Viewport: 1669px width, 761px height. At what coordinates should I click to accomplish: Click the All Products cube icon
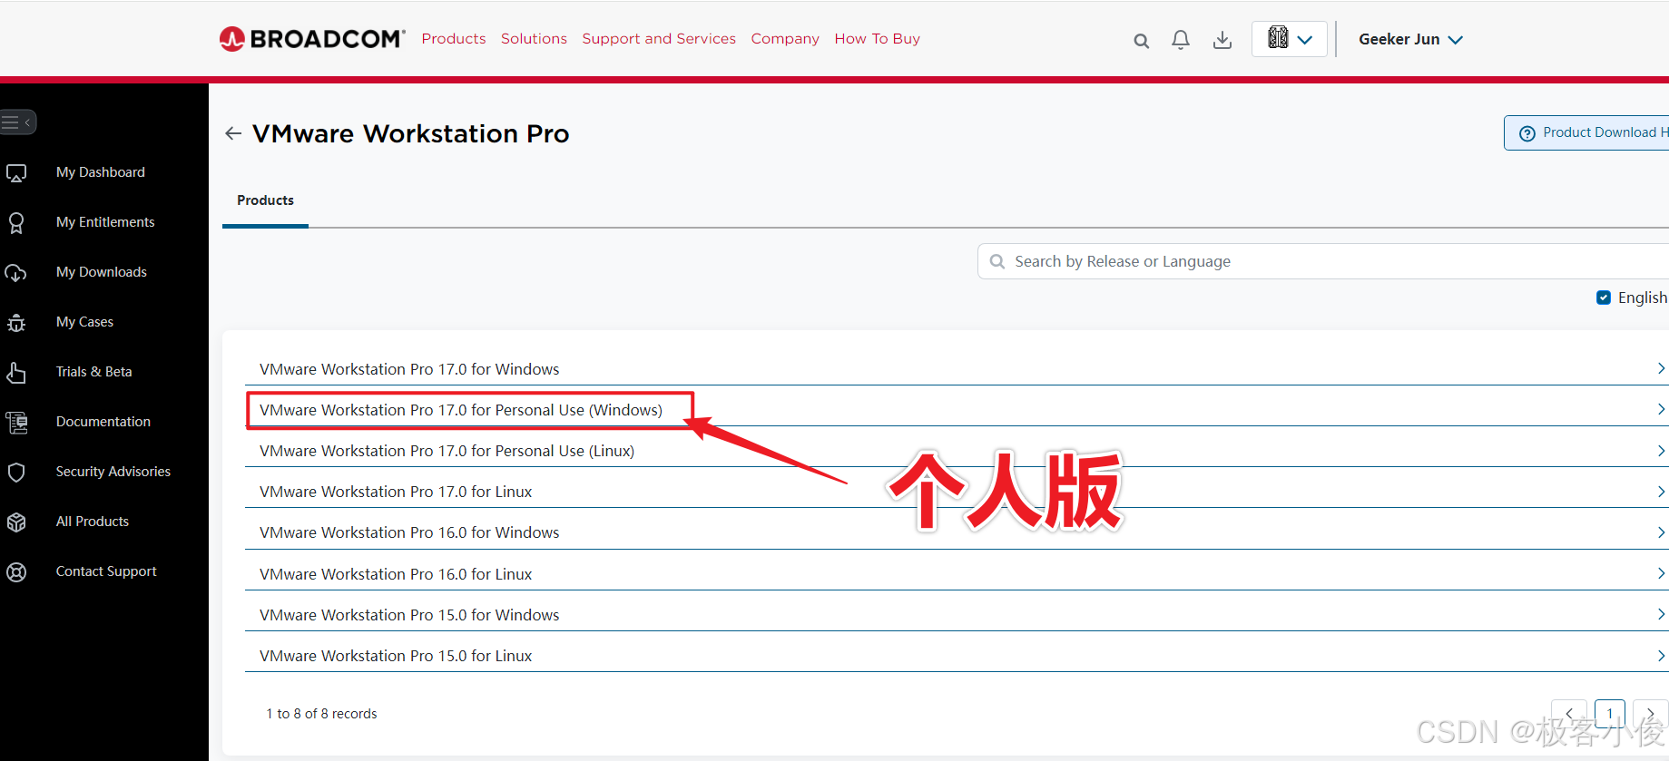point(16,522)
